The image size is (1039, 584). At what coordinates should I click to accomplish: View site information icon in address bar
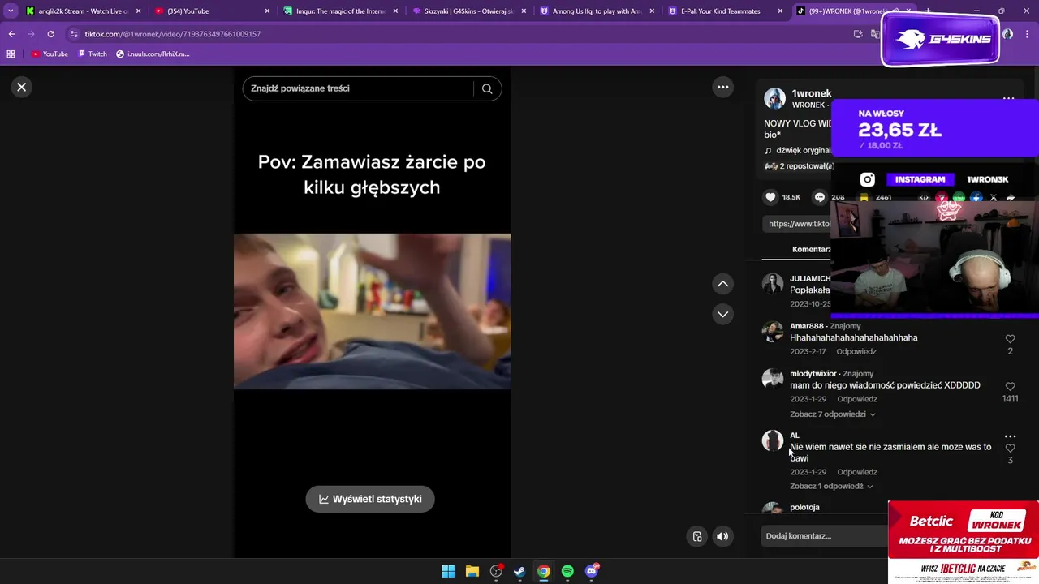(74, 34)
